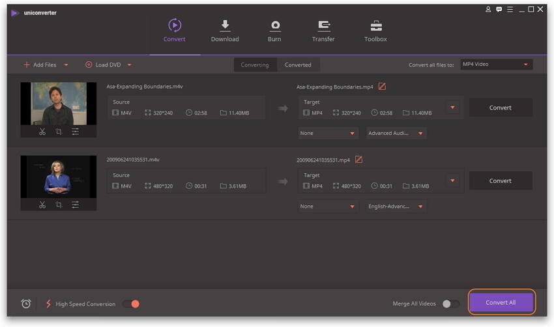The height and width of the screenshot is (327, 554).
Task: Open the Convert tab
Action: pos(174,31)
